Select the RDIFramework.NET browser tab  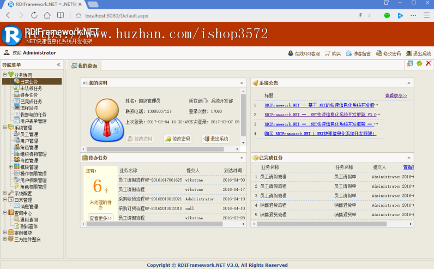46,4
